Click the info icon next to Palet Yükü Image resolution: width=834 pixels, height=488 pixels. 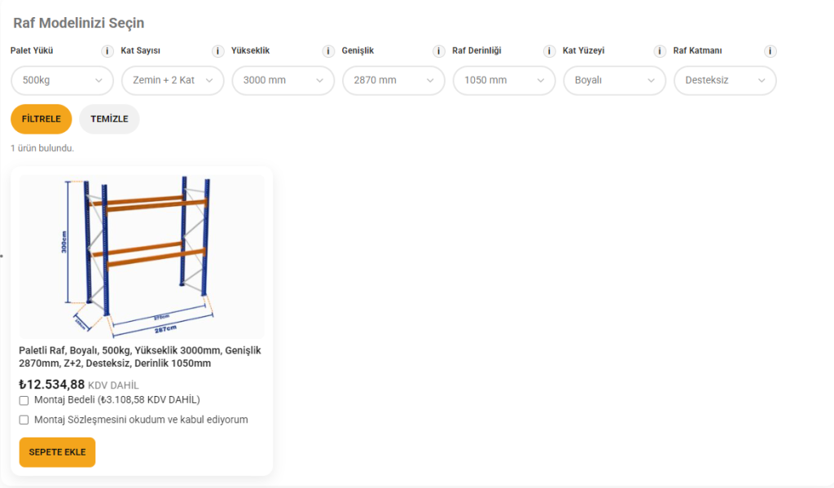[108, 51]
